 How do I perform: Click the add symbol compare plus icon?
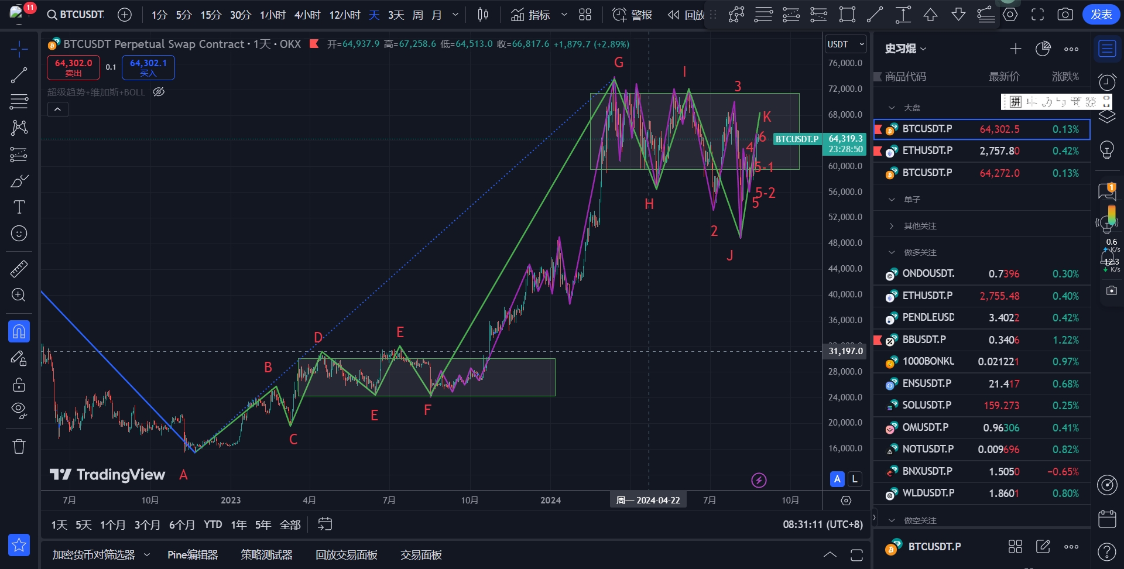(x=125, y=15)
